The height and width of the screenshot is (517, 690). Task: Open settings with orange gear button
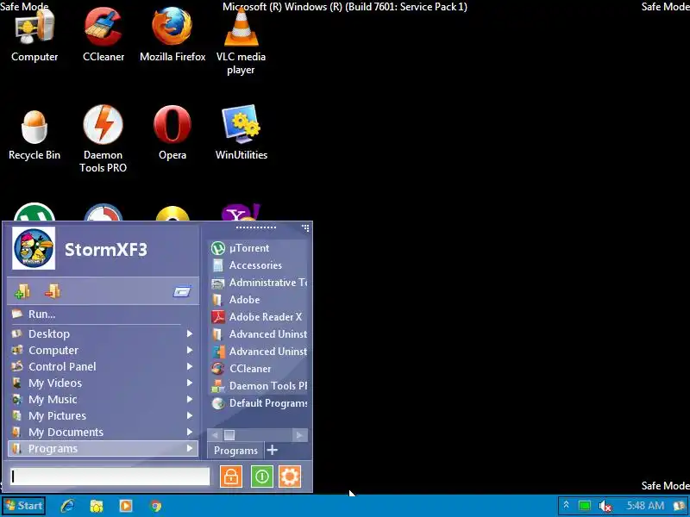click(290, 477)
